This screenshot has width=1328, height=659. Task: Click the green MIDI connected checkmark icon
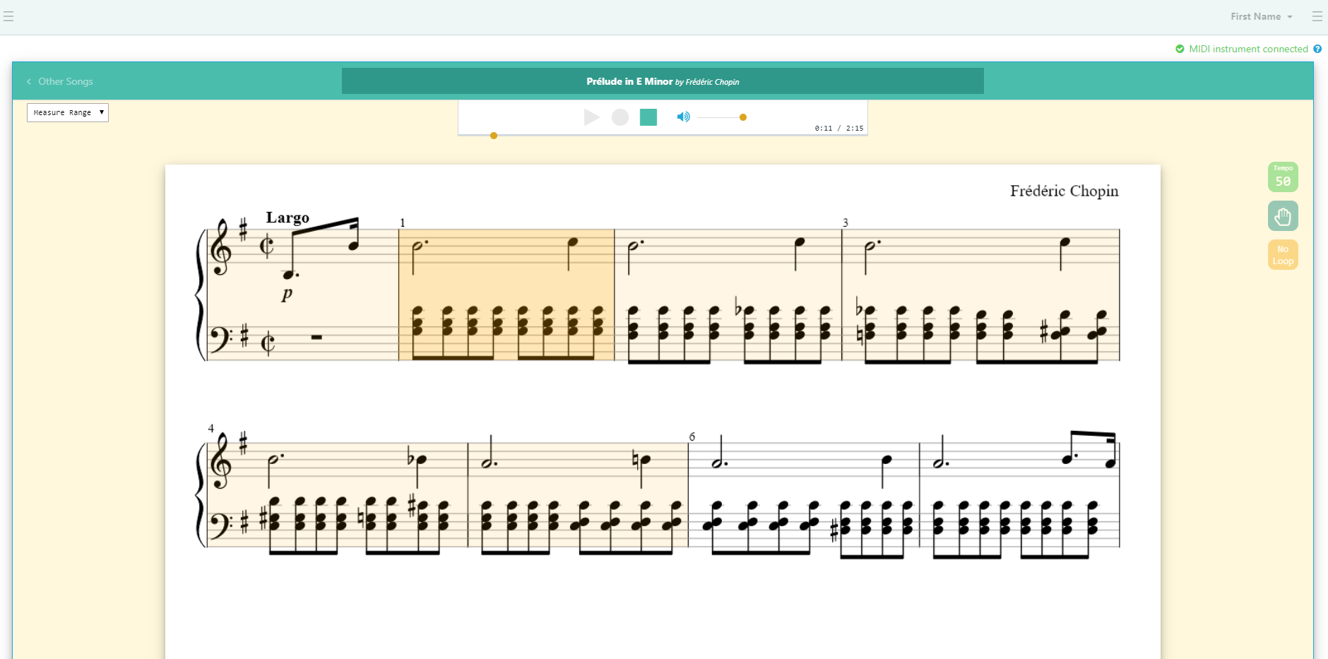1180,49
